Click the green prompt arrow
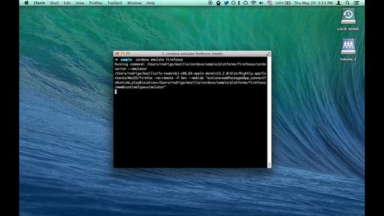Image resolution: width=384 pixels, height=216 pixels. [116, 59]
